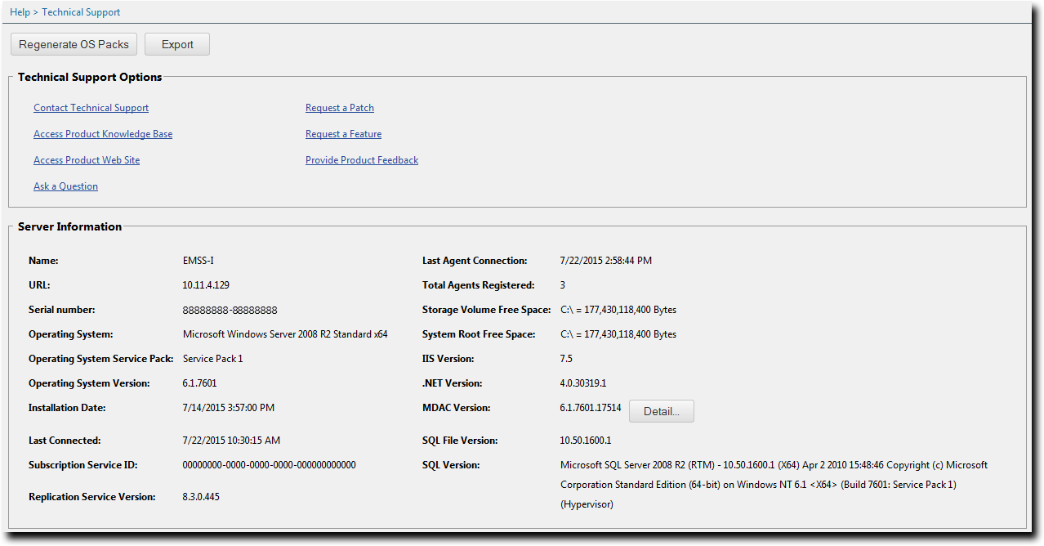Click the Operating System Version: label
This screenshot has height=546, width=1044.
coord(89,383)
